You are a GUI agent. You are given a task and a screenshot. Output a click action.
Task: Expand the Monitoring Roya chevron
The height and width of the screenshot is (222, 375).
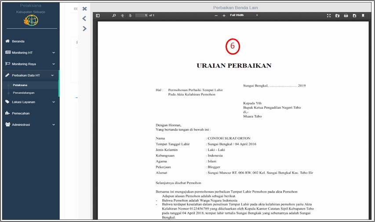(54, 64)
